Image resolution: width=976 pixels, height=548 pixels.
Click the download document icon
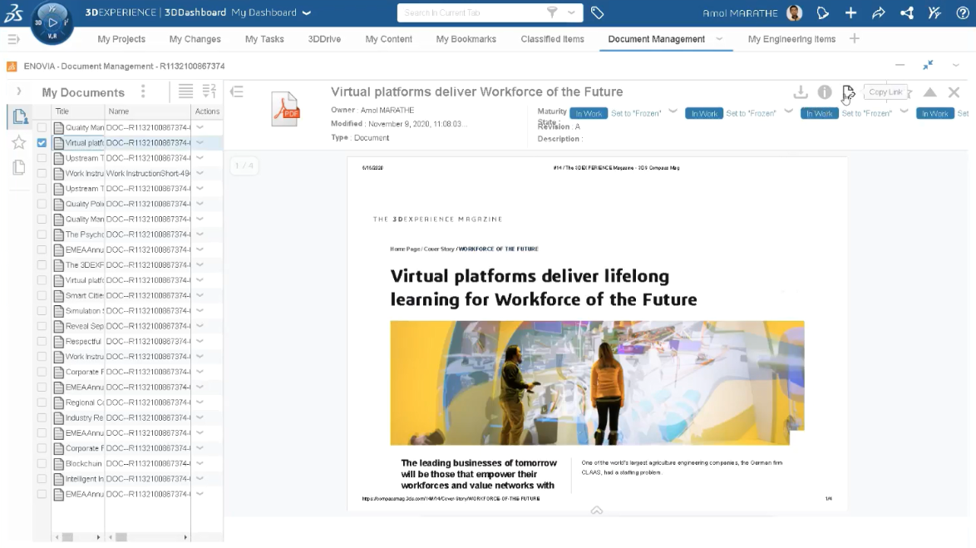(801, 92)
